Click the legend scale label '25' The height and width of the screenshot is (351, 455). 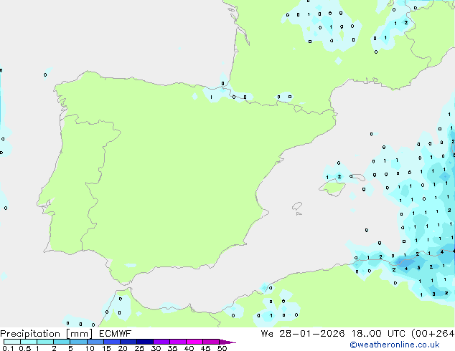pyautogui.click(x=139, y=348)
